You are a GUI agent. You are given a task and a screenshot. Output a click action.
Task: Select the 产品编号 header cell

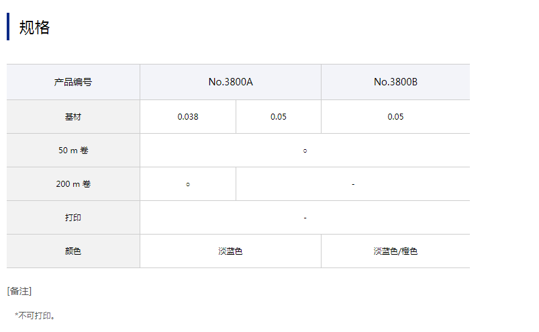73,83
